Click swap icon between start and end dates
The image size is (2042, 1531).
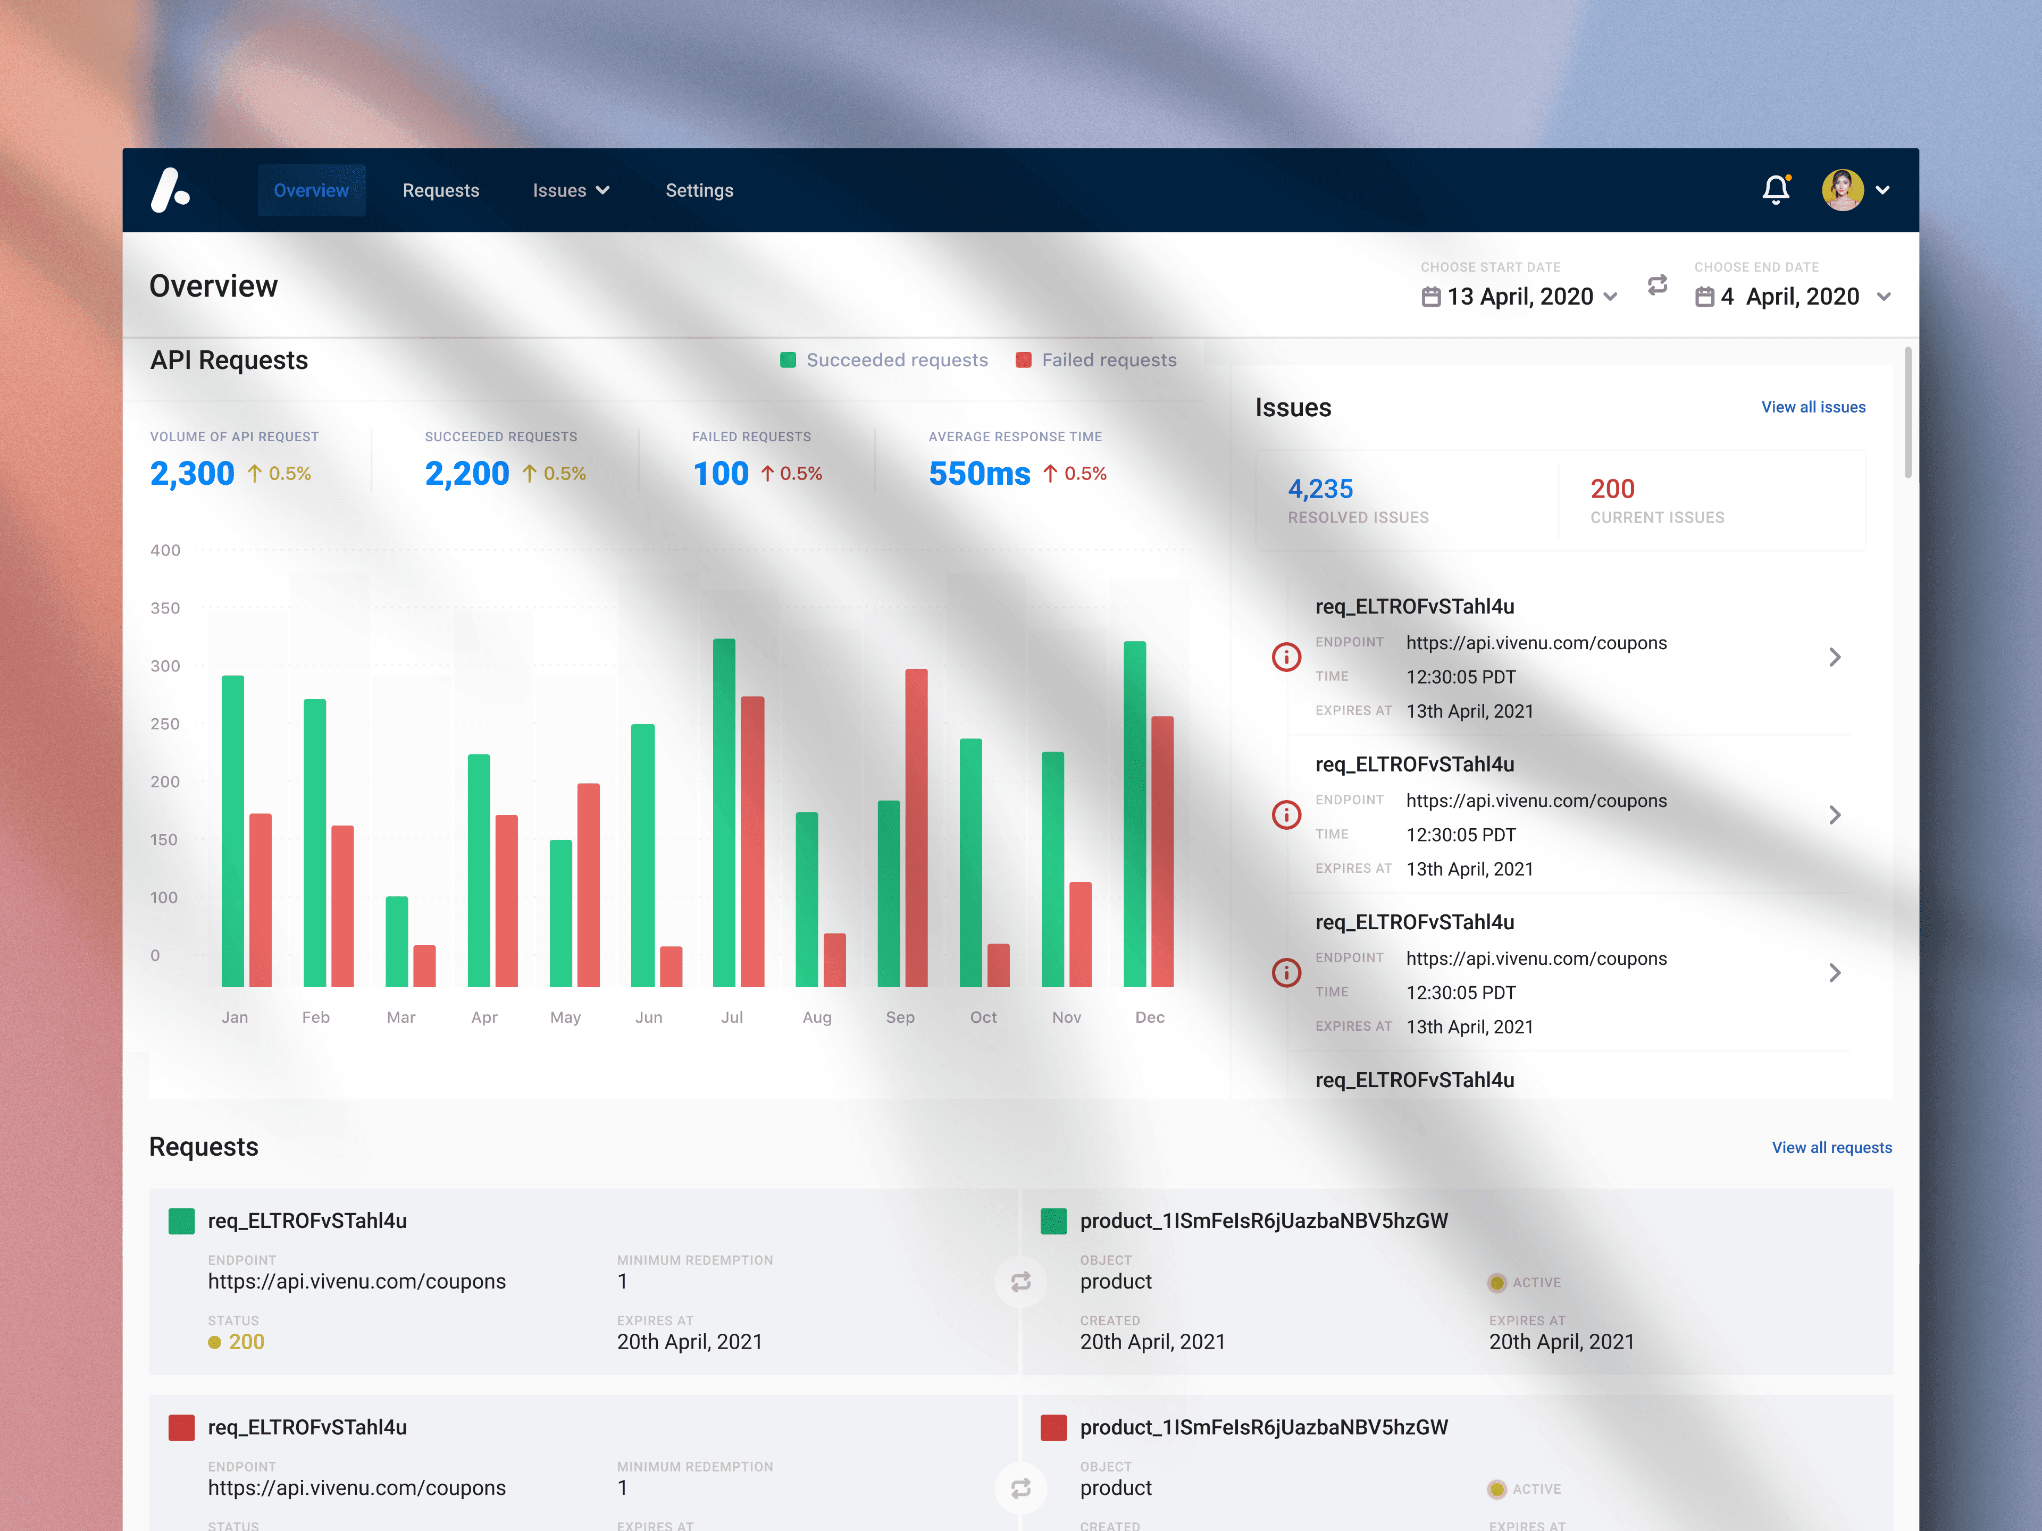pyautogui.click(x=1657, y=284)
